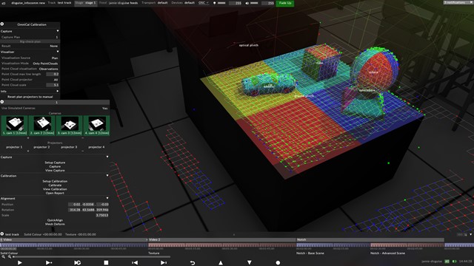Stop playback with the square Stop icon
474x266 pixels.
pos(106,263)
